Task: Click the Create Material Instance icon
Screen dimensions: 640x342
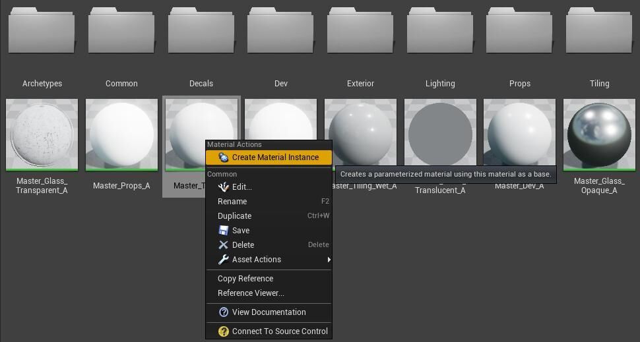Action: (224, 157)
